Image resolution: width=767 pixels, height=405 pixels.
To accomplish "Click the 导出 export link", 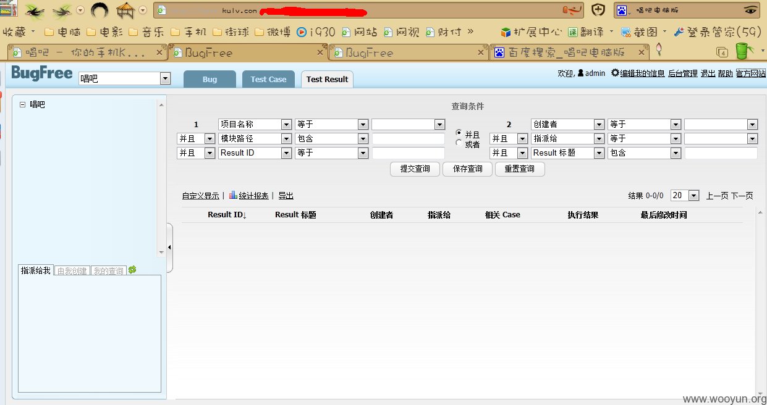I will pyautogui.click(x=286, y=196).
